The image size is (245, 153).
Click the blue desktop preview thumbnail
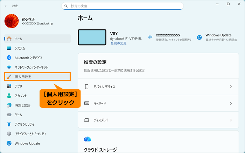pyautogui.click(x=92, y=37)
